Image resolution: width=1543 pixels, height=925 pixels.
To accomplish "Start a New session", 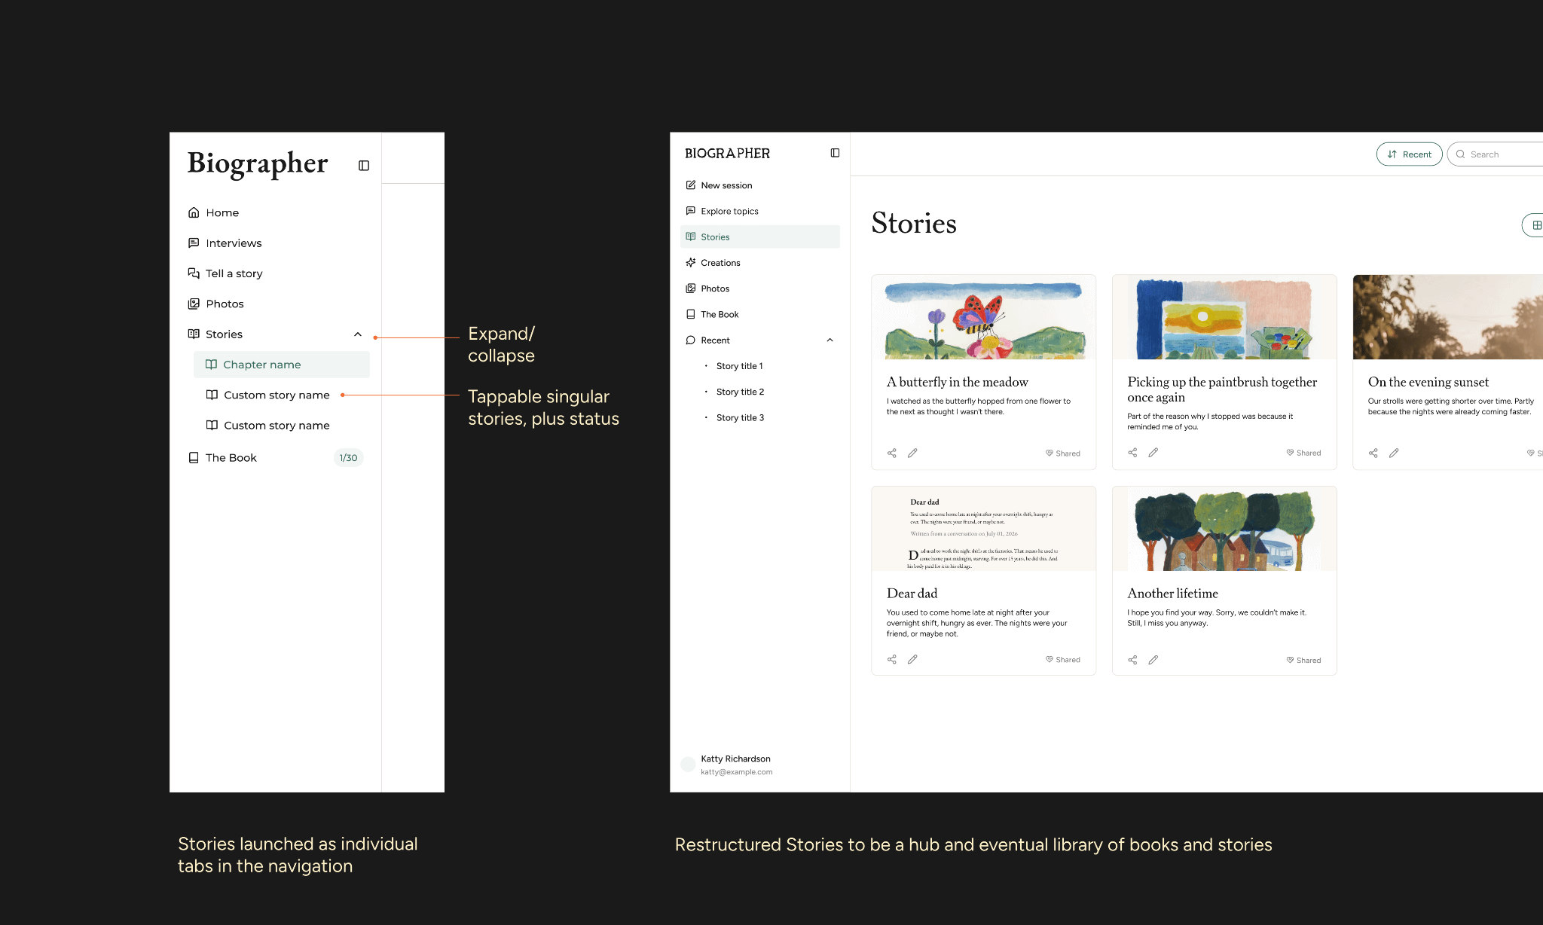I will pyautogui.click(x=719, y=185).
